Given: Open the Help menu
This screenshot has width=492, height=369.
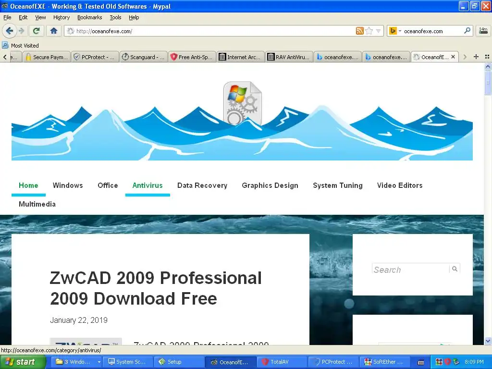Looking at the screenshot, I should coord(134,17).
